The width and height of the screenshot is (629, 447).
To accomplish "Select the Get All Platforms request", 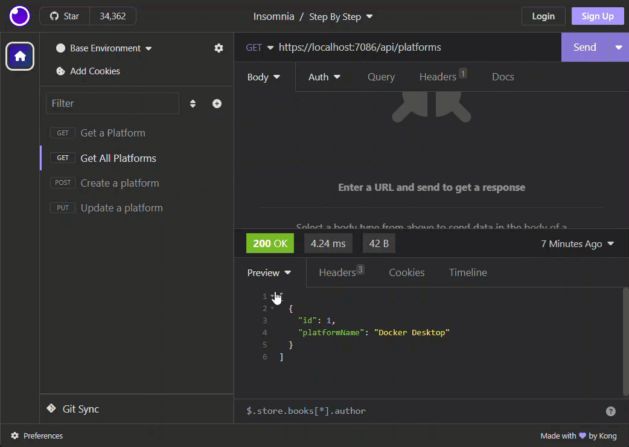I will click(x=137, y=158).
